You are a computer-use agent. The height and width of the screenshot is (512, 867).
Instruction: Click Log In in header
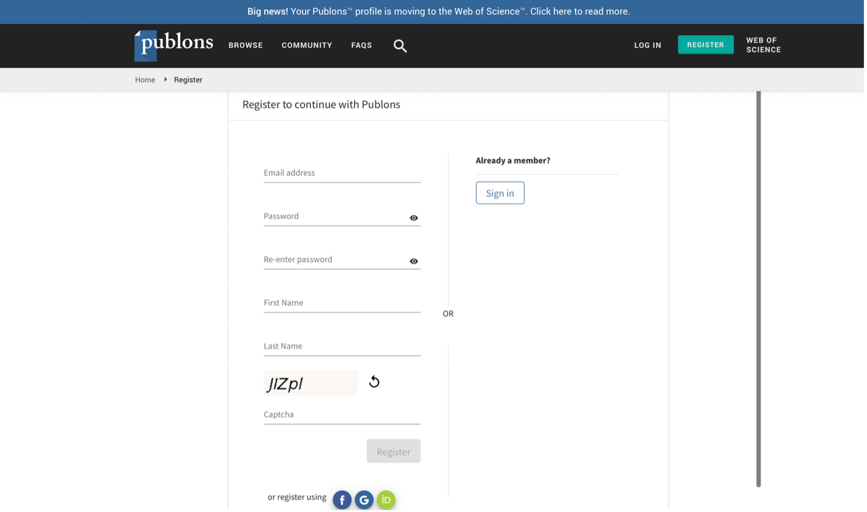pos(649,46)
